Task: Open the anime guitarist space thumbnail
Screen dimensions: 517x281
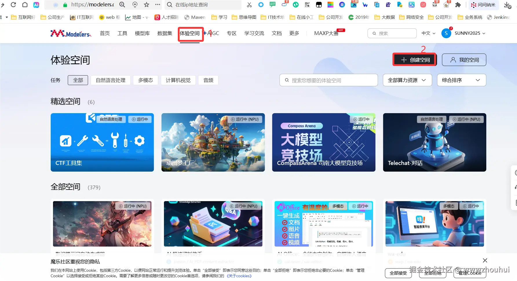Action: click(102, 224)
